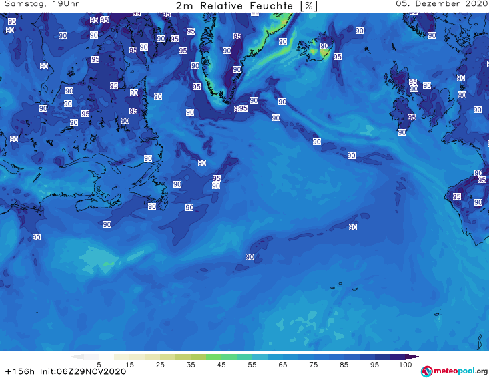
Task: Click the 95 contour label just east of Iceland
Action: point(337,57)
